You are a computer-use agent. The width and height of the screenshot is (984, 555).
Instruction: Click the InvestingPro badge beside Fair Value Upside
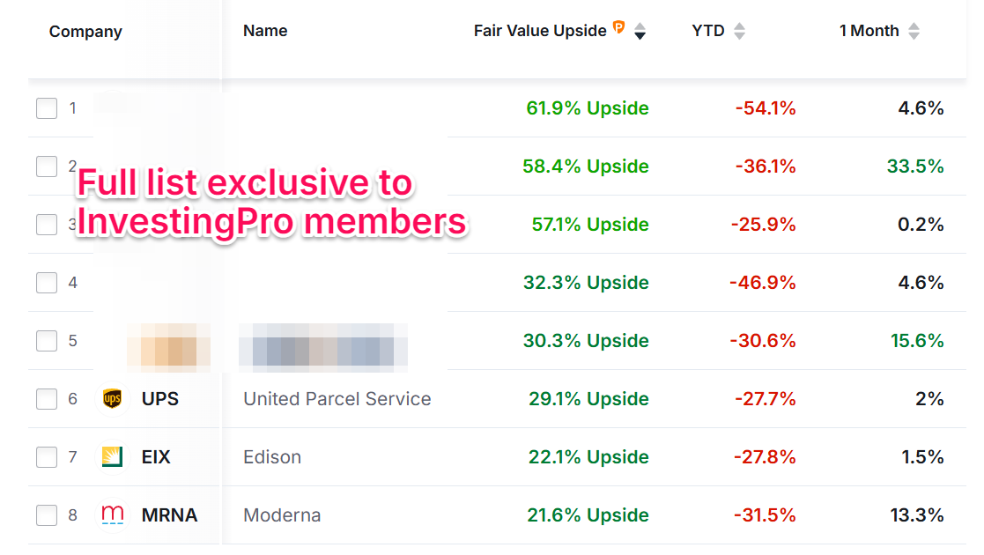(618, 28)
